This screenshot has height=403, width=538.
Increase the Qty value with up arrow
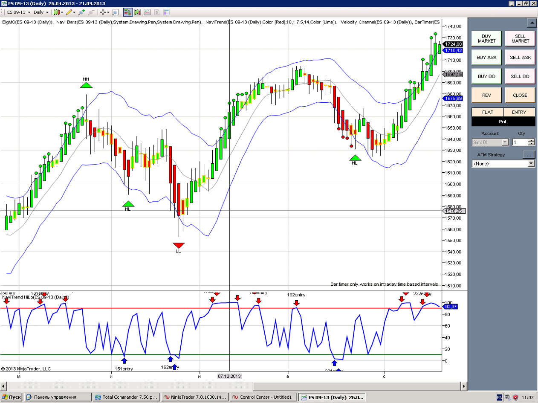pyautogui.click(x=532, y=141)
